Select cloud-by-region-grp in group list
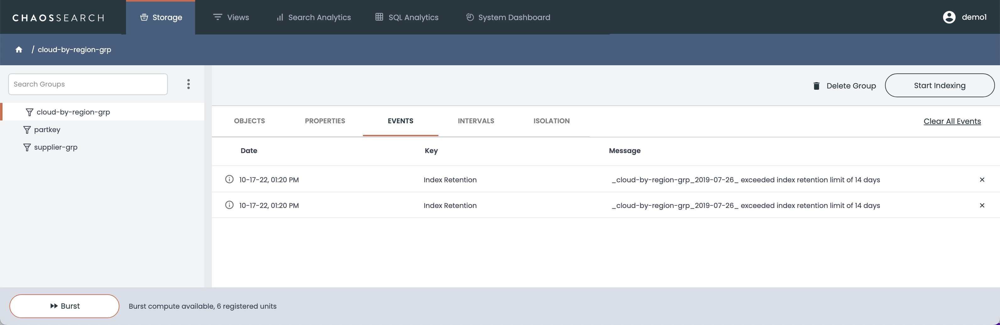This screenshot has width=1000, height=325. (x=102, y=112)
